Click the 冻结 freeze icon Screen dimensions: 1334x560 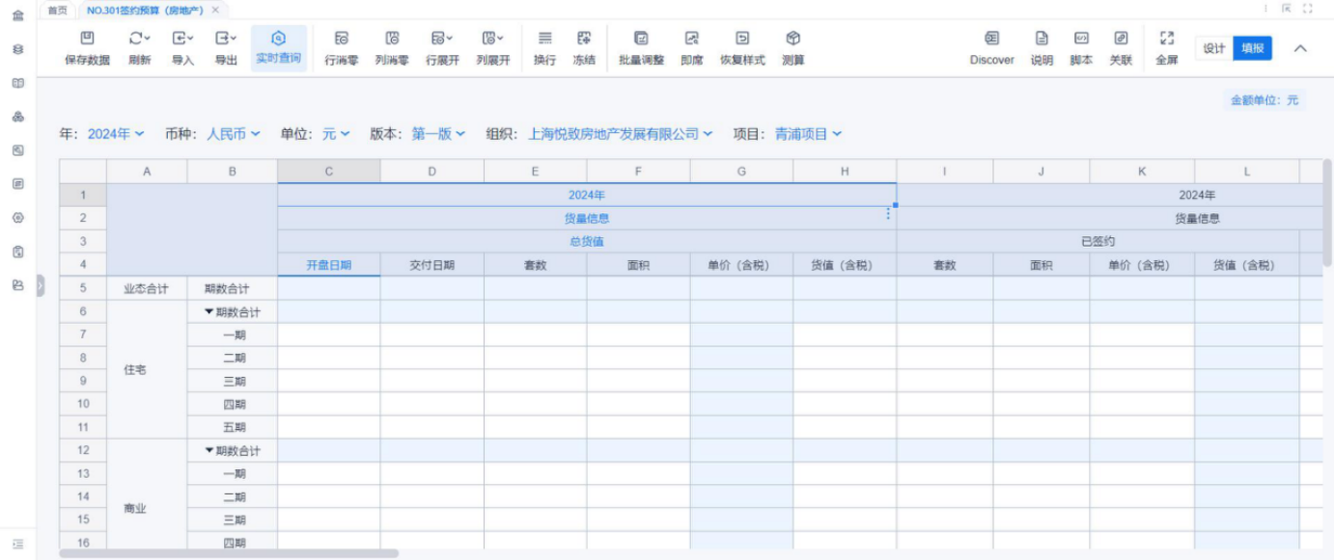584,39
